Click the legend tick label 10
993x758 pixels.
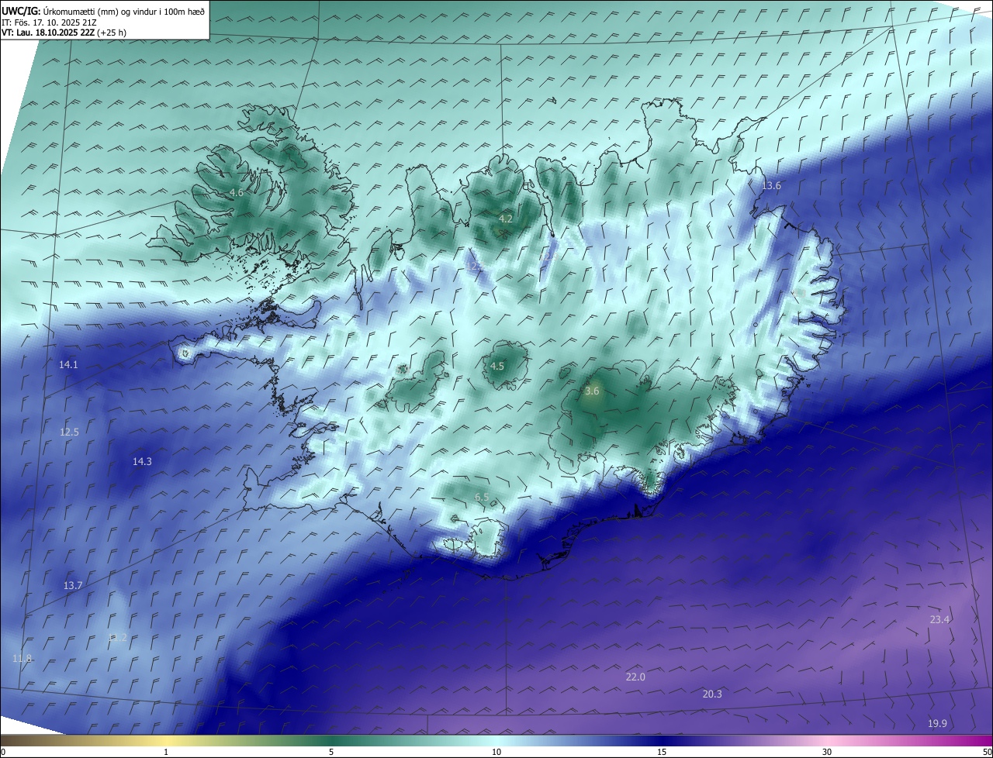click(x=496, y=752)
